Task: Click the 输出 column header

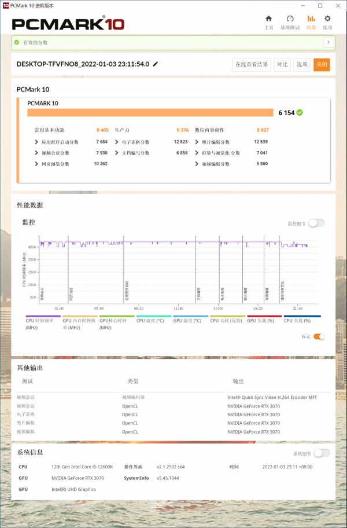Action: pyautogui.click(x=238, y=381)
